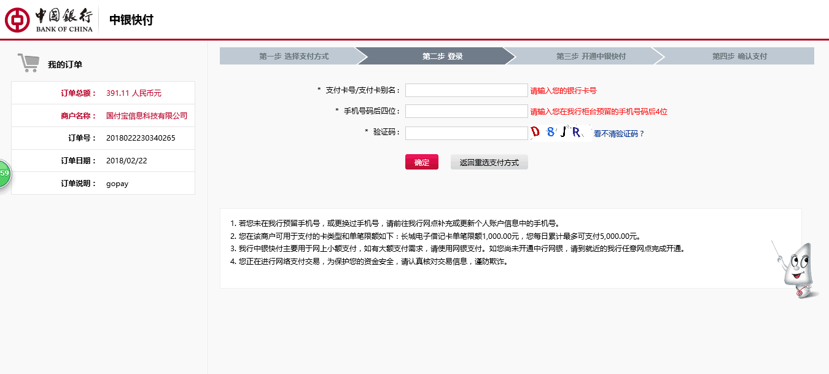This screenshot has height=374, width=829.
Task: Click the 订单说明 label
Action: [x=79, y=184]
